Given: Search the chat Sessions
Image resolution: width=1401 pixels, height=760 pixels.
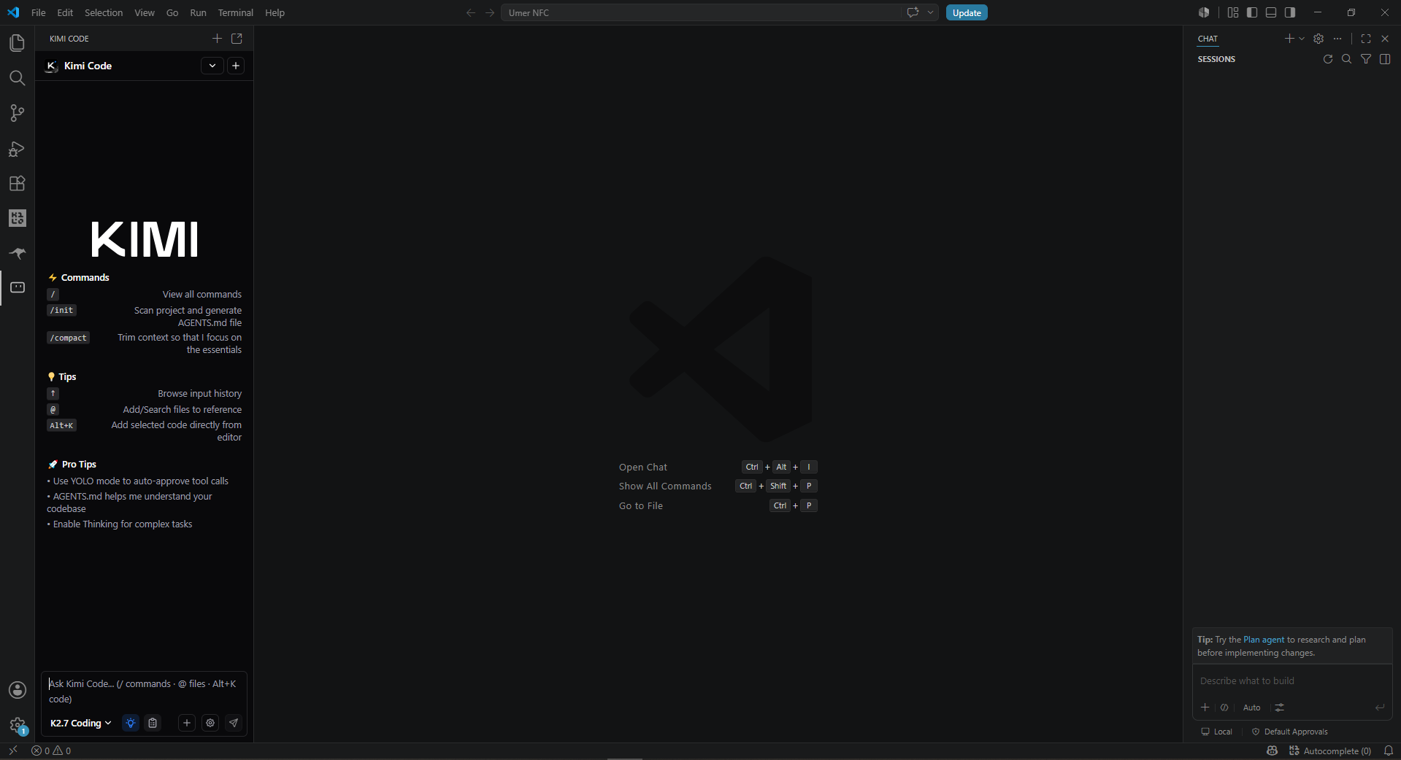Looking at the screenshot, I should (x=1347, y=59).
